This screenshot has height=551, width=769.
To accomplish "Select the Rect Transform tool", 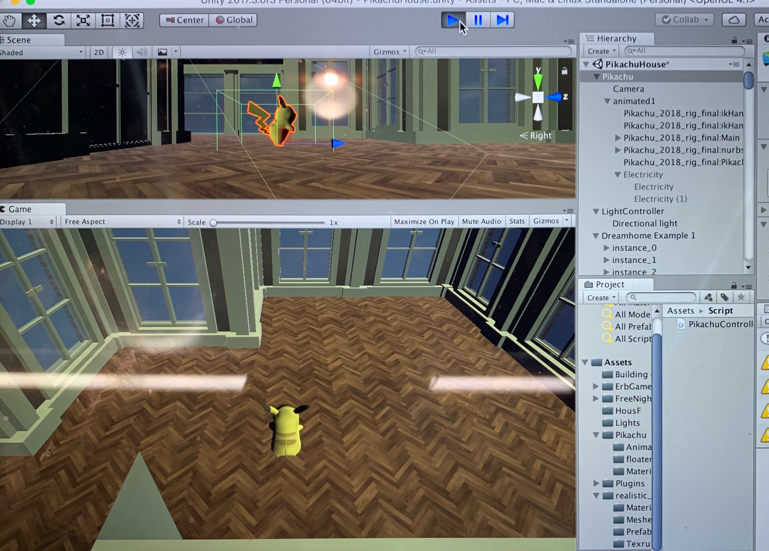I will tap(108, 21).
